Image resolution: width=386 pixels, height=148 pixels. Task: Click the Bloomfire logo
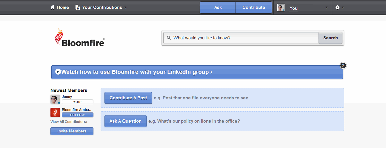(x=80, y=38)
